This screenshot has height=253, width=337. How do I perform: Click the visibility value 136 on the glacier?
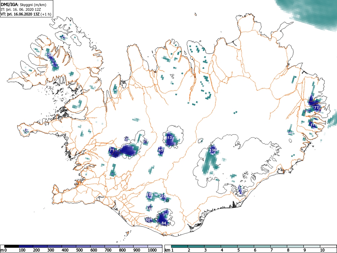pyautogui.click(x=213, y=150)
